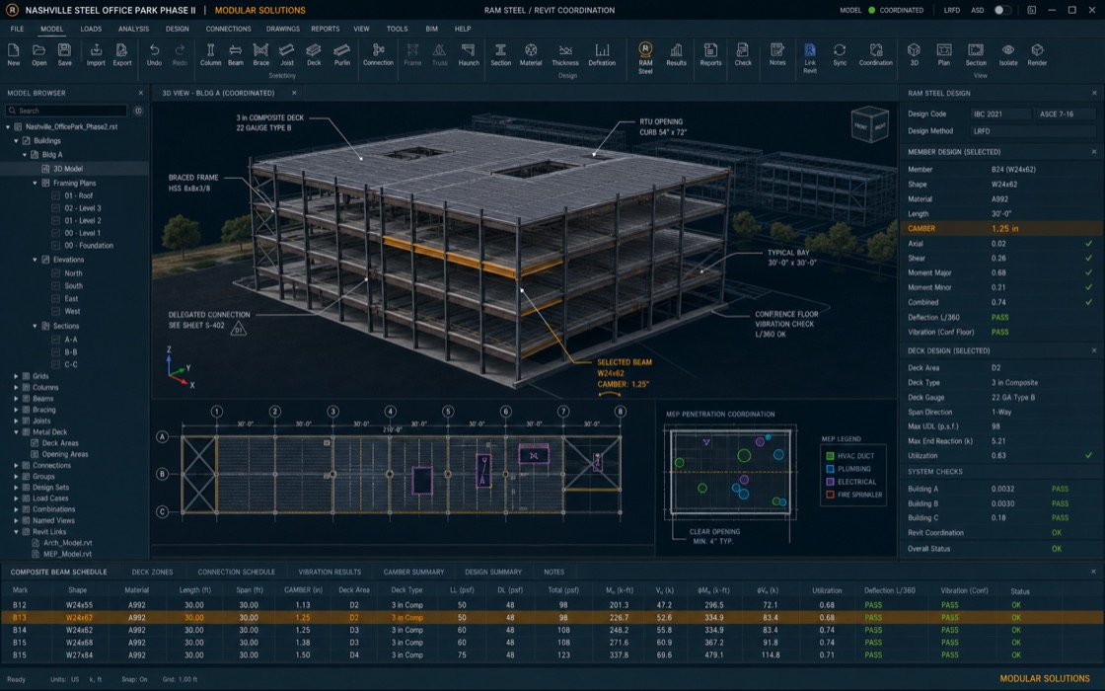
Task: Open the BIM menu
Action: (x=432, y=29)
